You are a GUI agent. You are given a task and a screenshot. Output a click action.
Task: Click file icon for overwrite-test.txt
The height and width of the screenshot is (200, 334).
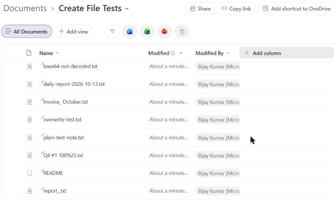(30, 120)
